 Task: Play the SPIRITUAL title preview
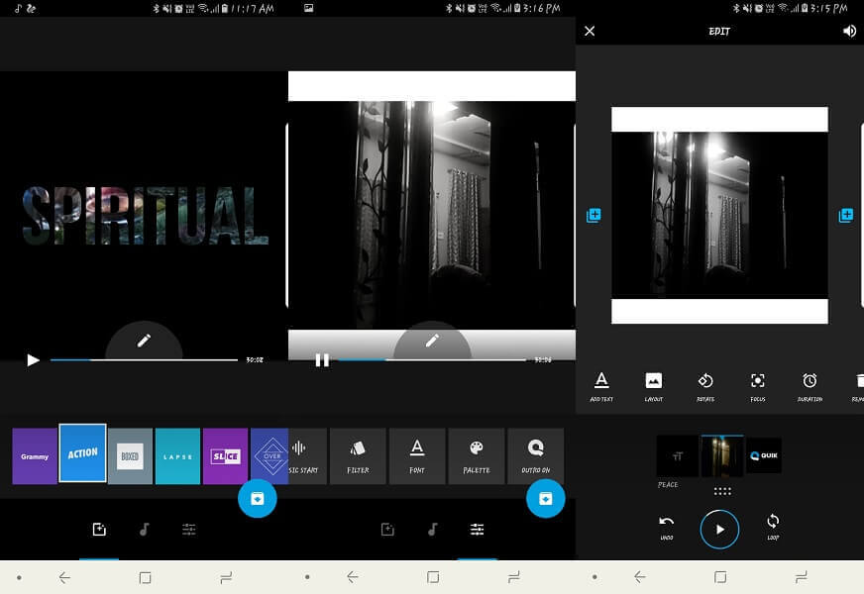pos(33,360)
